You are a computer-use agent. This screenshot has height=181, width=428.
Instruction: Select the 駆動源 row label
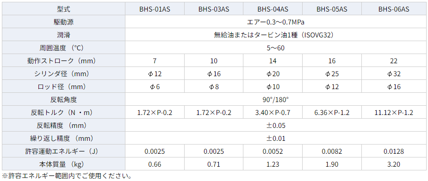click(63, 22)
